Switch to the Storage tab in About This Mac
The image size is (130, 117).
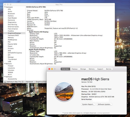click(83, 69)
